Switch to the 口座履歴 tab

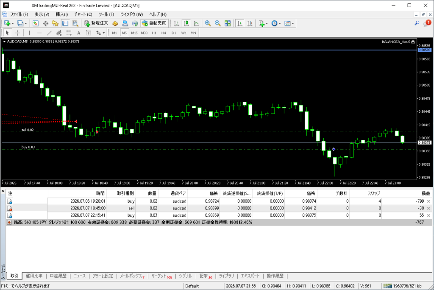(58, 276)
